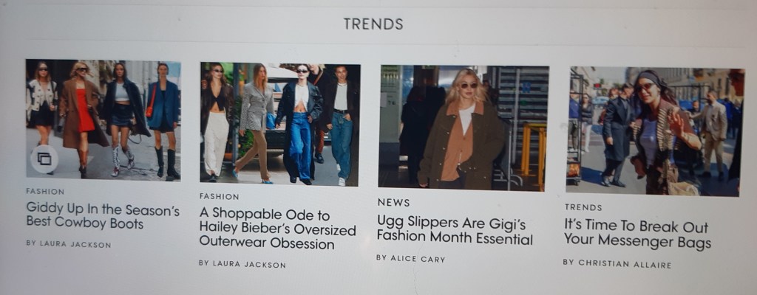Open 'It's Time To Break Out Your Messenger Bags'

(637, 235)
